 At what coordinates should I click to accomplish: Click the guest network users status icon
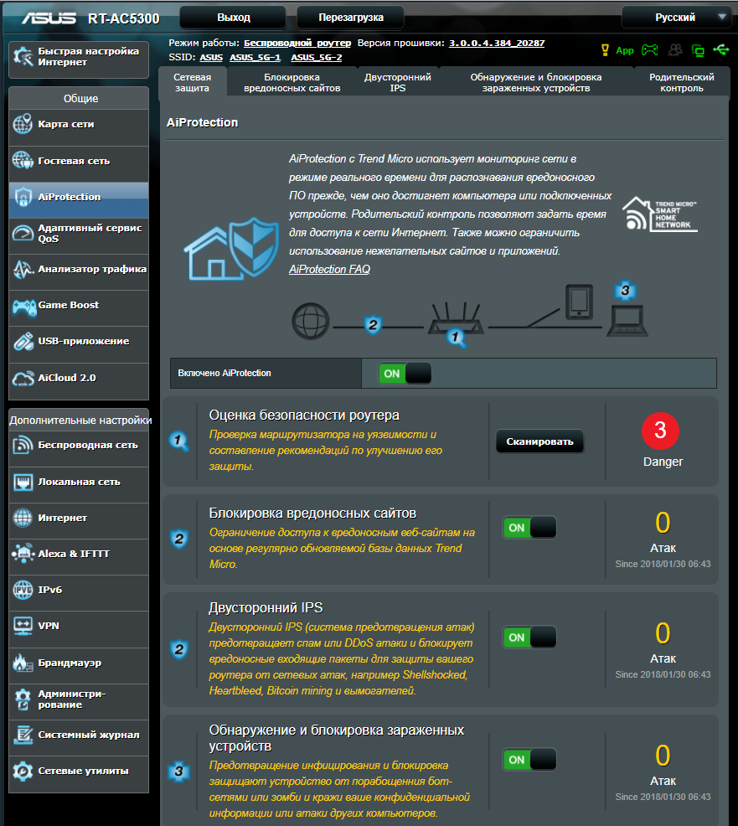(x=674, y=50)
